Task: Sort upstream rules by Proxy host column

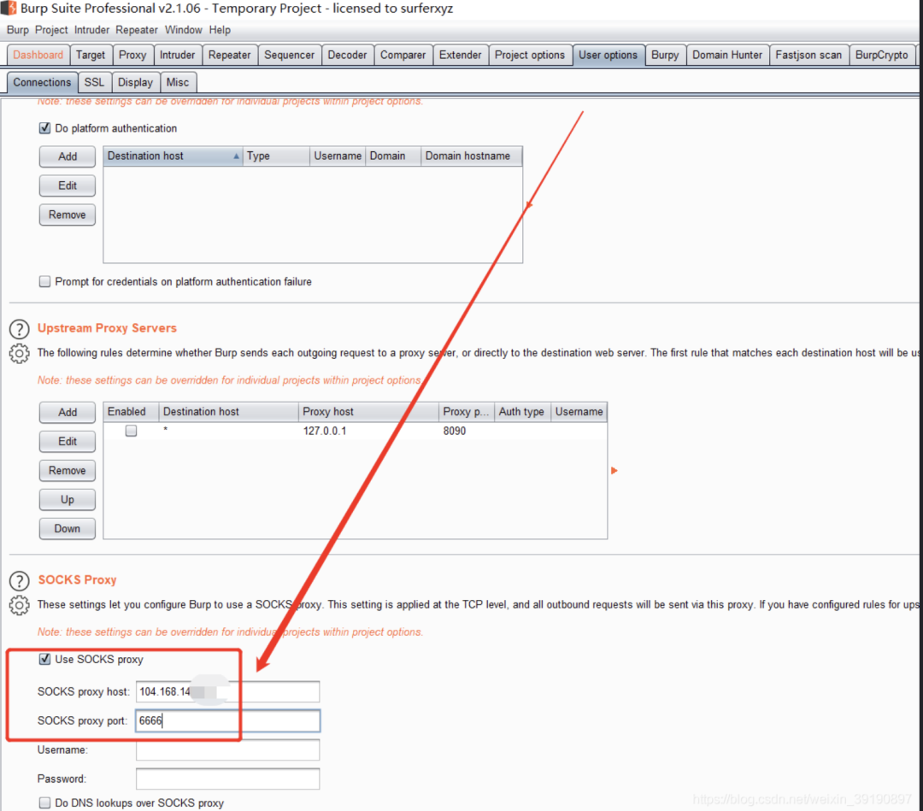Action: (x=368, y=412)
